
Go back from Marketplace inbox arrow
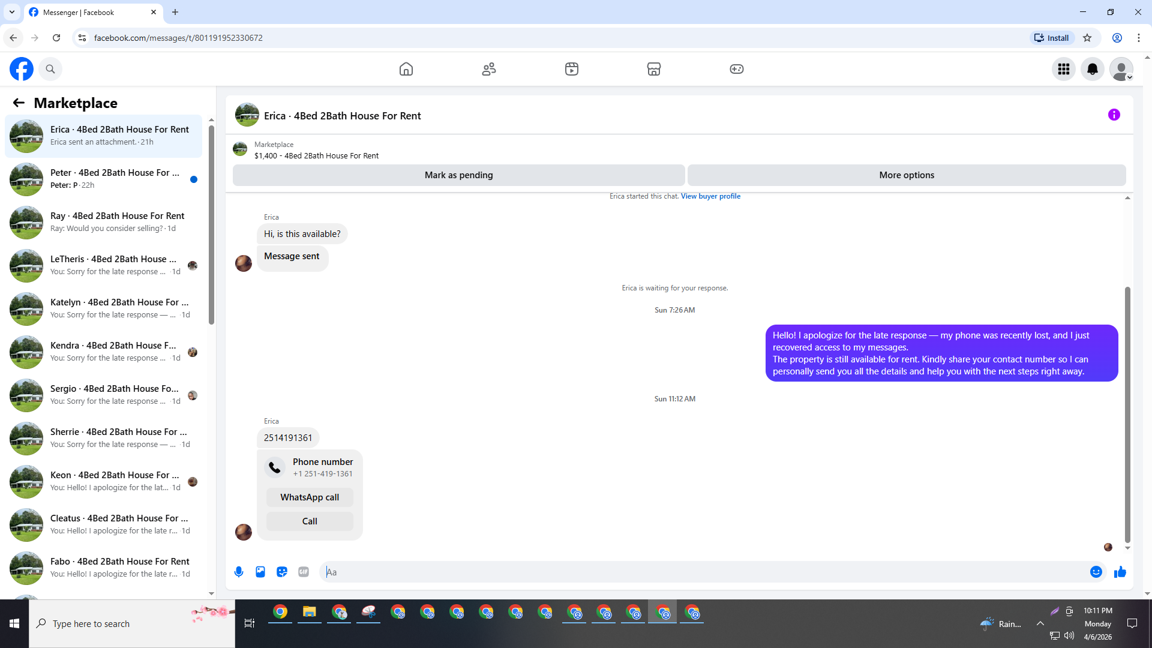click(19, 103)
